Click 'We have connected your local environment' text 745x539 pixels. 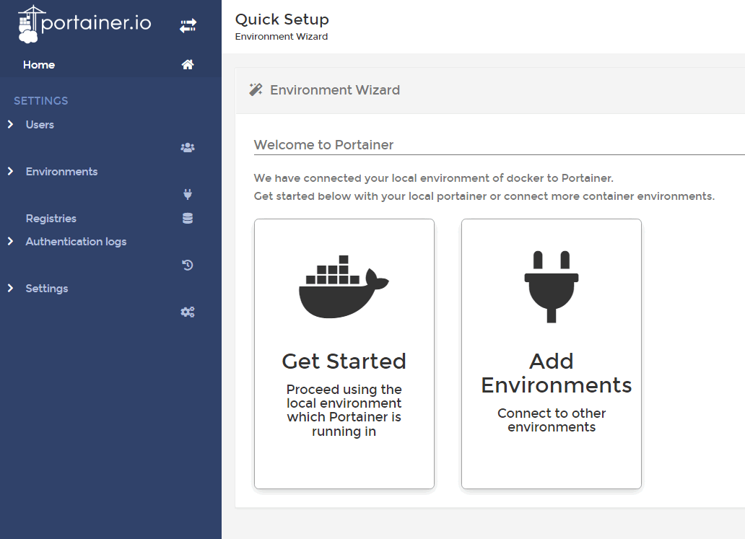433,178
